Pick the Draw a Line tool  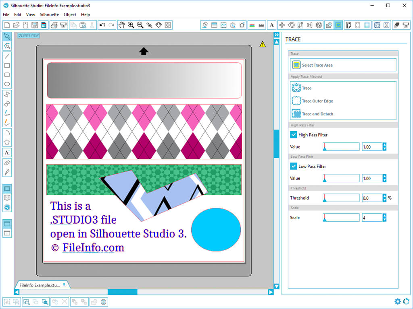pyautogui.click(x=7, y=56)
